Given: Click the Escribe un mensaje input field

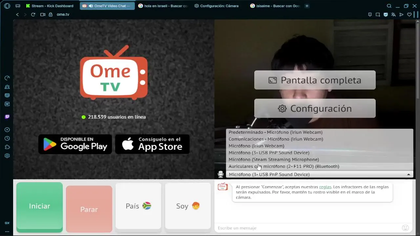Looking at the screenshot, I should click(308, 228).
